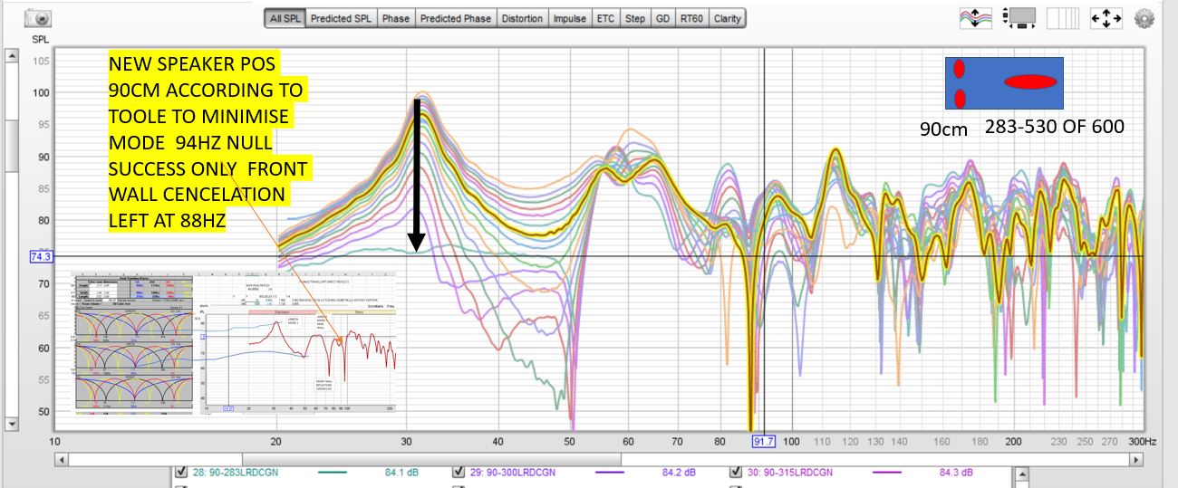Click the embedded room modes thumbnail image
The image size is (1178, 488).
point(135,346)
